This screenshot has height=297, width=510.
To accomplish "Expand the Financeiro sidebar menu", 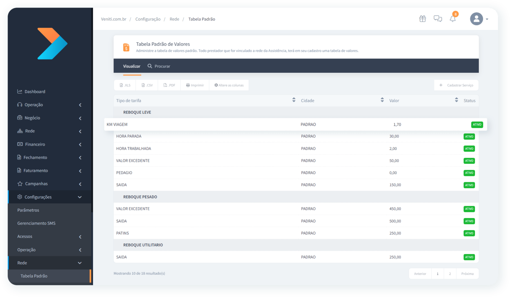I will click(x=49, y=144).
